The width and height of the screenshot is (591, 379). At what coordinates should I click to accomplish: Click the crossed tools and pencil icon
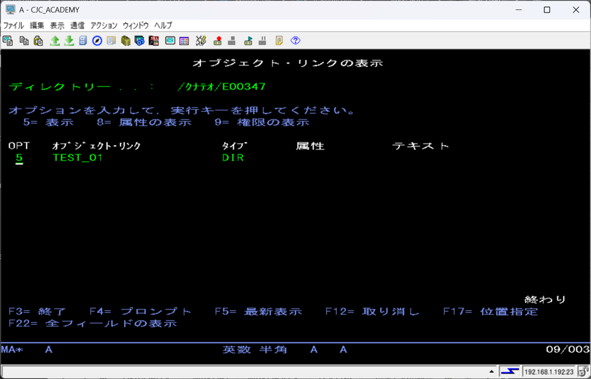click(201, 41)
